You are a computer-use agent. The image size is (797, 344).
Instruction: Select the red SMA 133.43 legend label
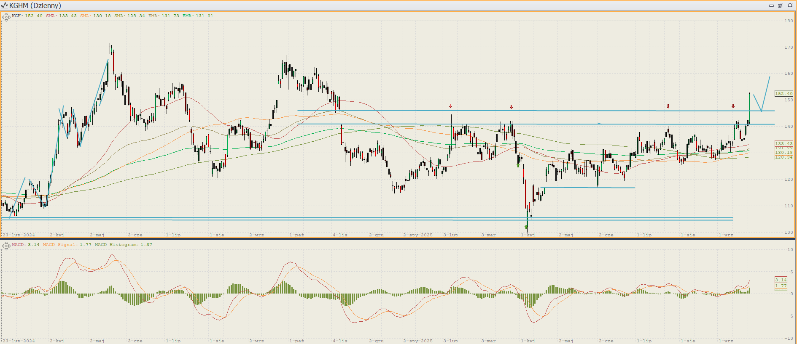click(62, 16)
